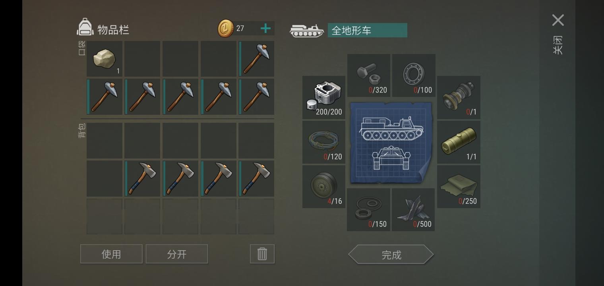Click the 使用 button

(x=111, y=254)
